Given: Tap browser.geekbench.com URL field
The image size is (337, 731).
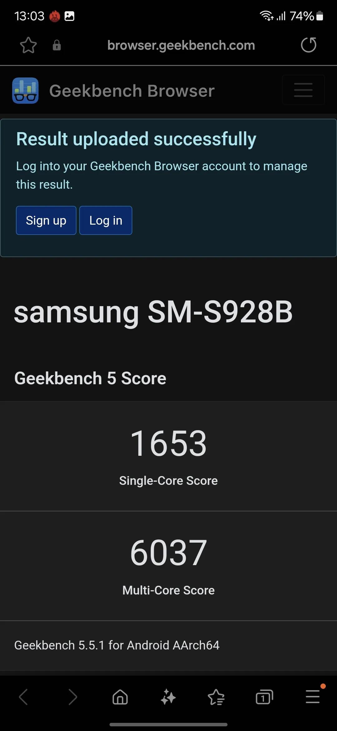Looking at the screenshot, I should 181,45.
